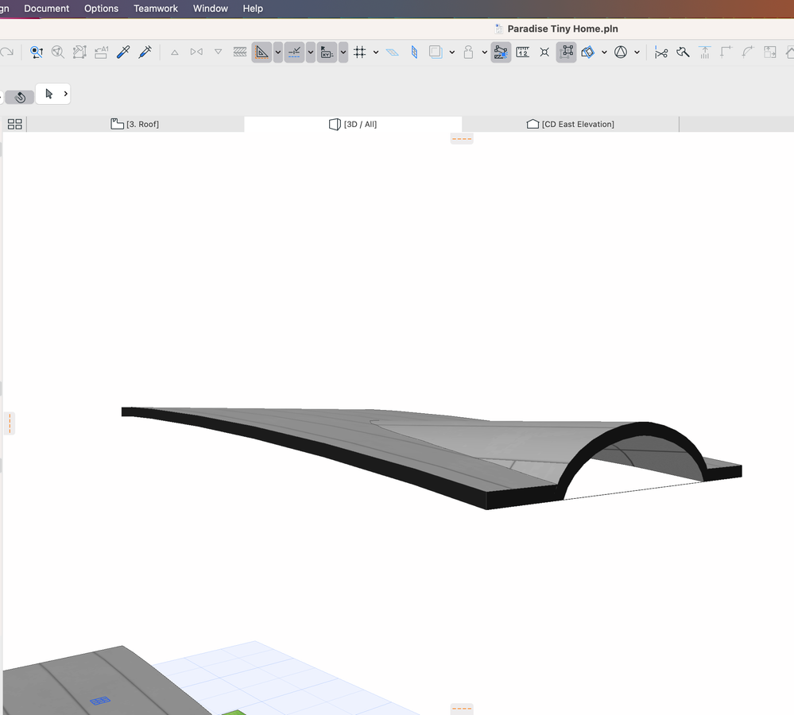Image resolution: width=794 pixels, height=715 pixels.
Task: Open the dropdown next to the cutting planes icon
Action: pyautogui.click(x=602, y=52)
